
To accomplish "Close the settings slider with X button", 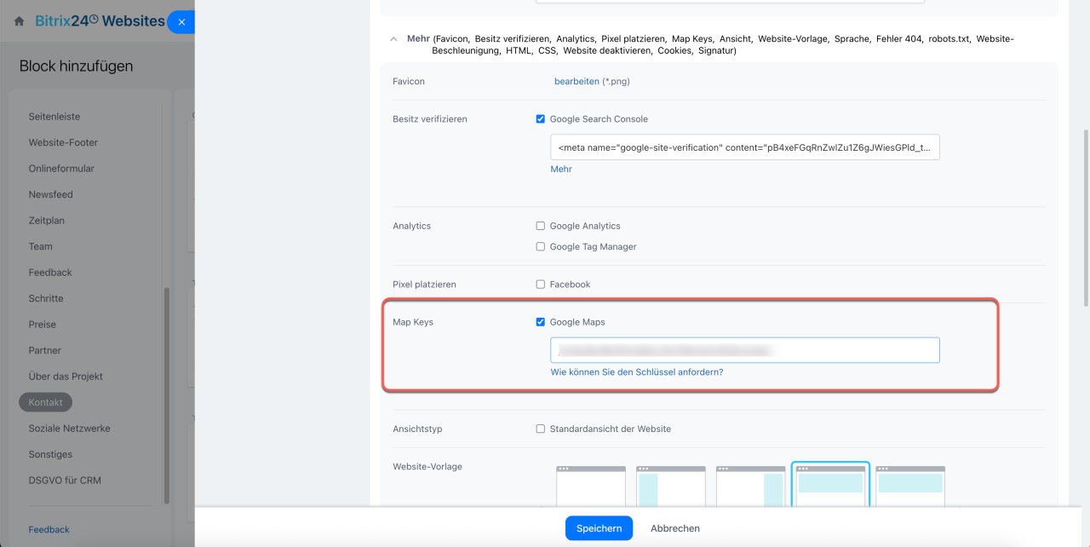I will (x=181, y=22).
